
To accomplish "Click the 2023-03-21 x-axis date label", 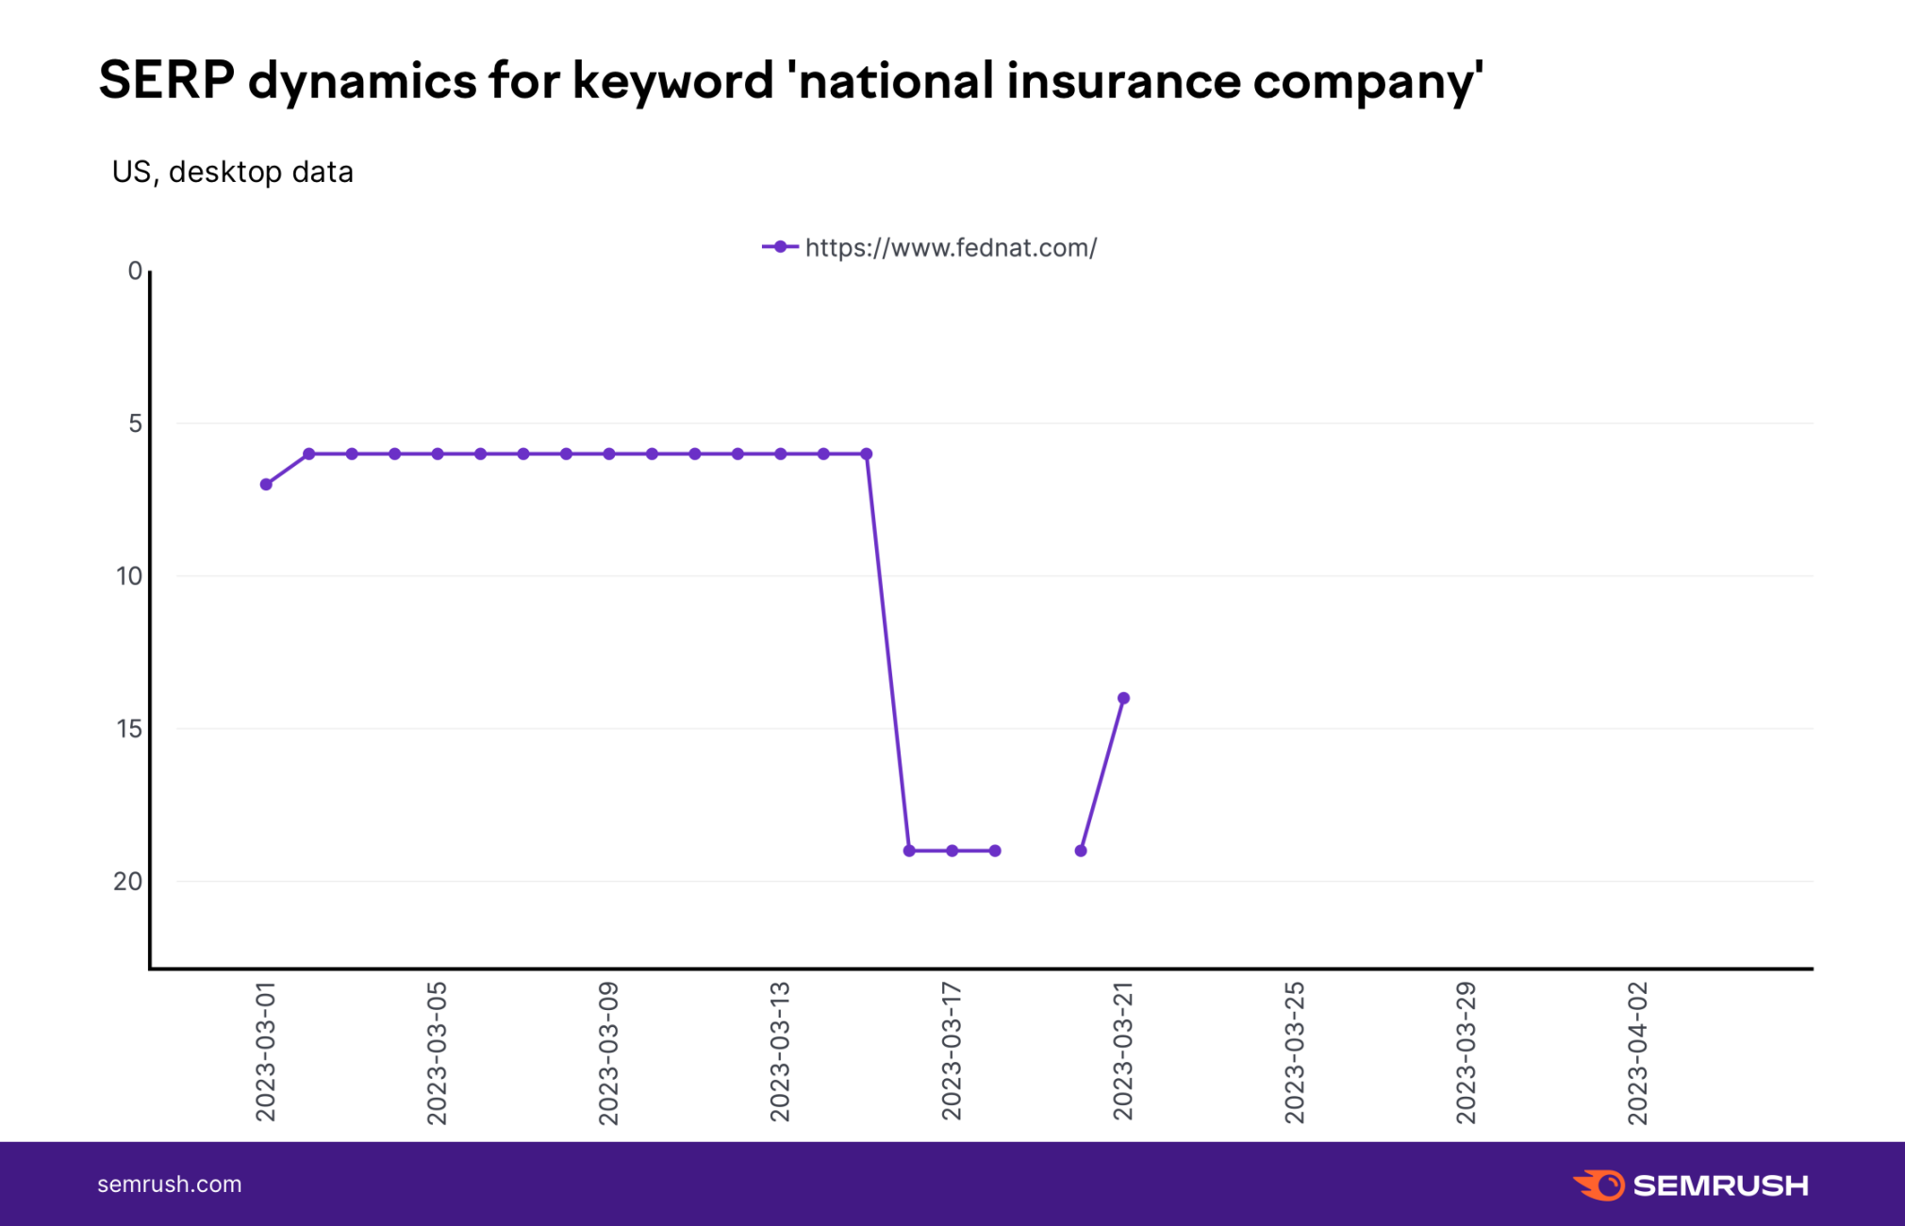I will tap(1123, 1052).
